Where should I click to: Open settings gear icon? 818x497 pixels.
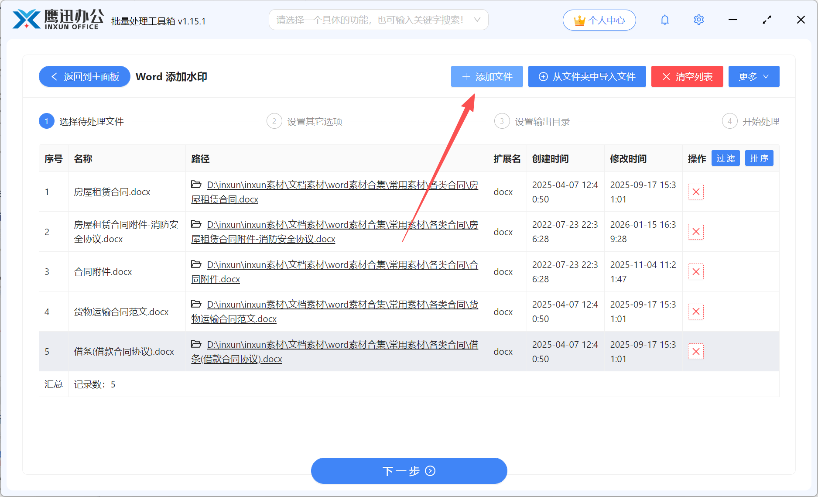[x=699, y=20]
